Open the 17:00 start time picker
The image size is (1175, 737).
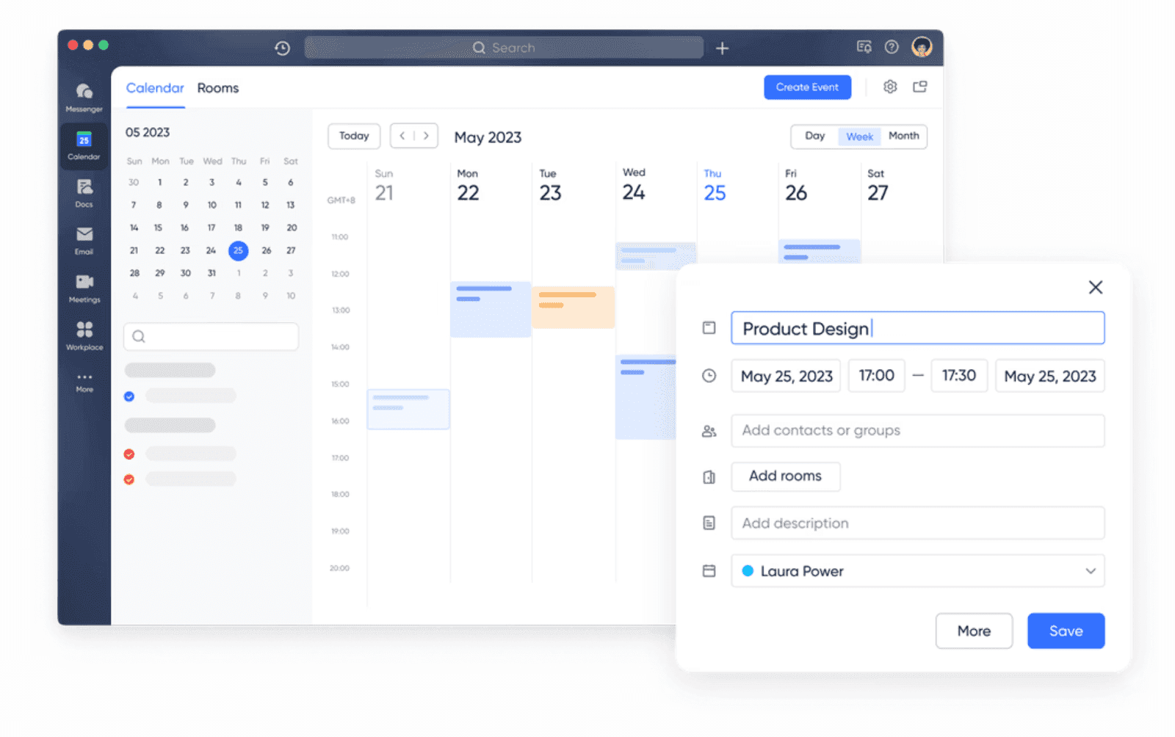click(x=876, y=376)
